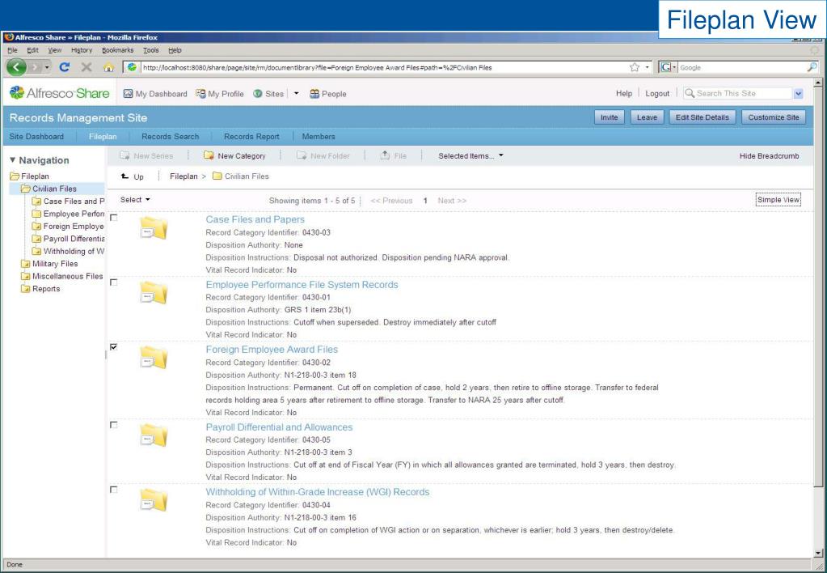Click the Invite button

(x=610, y=117)
